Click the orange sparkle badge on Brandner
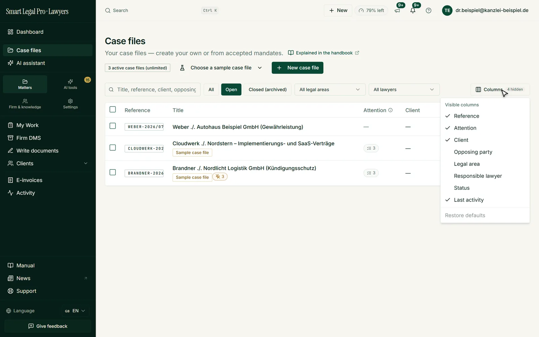Image resolution: width=539 pixels, height=337 pixels. pos(220,177)
